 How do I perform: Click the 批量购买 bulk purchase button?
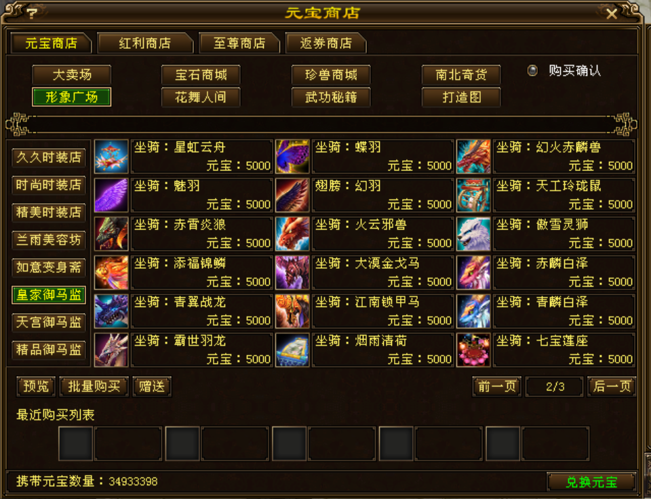pyautogui.click(x=94, y=387)
